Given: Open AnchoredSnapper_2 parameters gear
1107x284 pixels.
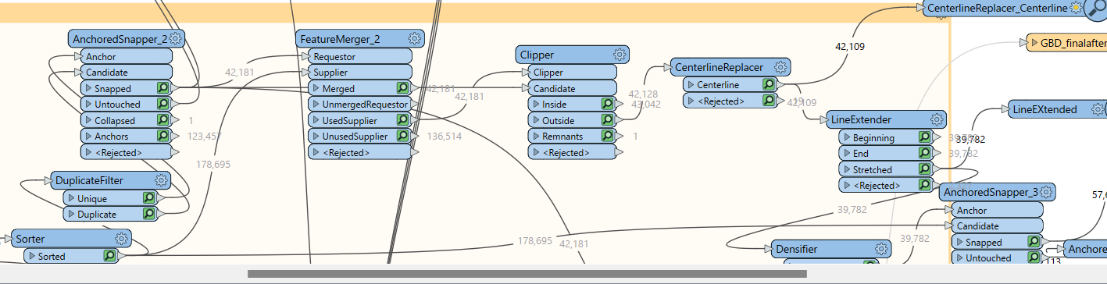Looking at the screenshot, I should [x=175, y=38].
